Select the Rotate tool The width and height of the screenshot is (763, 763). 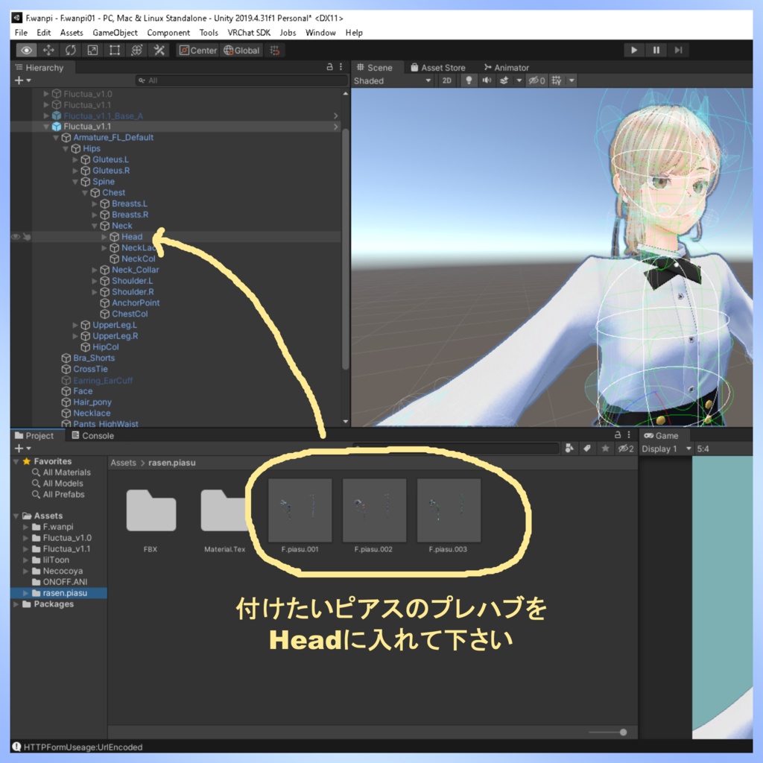(71, 50)
